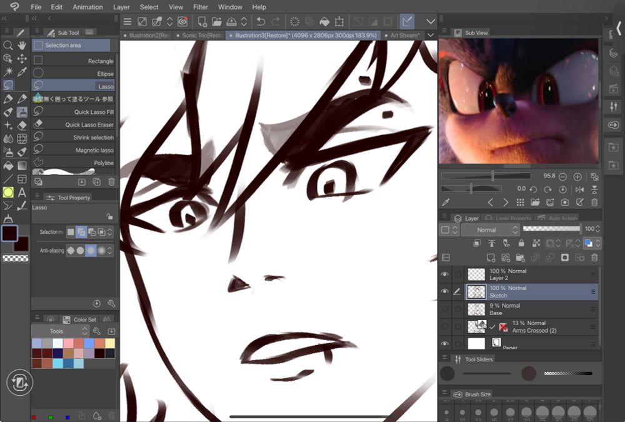
Task: Hide the Sketch layer with its eye icon
Action: click(444, 291)
